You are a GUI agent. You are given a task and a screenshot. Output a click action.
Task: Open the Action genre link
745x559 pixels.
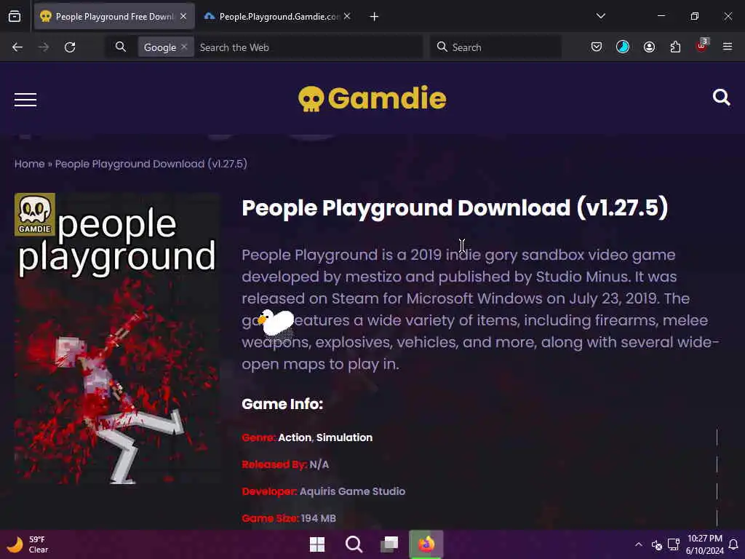[x=295, y=437]
